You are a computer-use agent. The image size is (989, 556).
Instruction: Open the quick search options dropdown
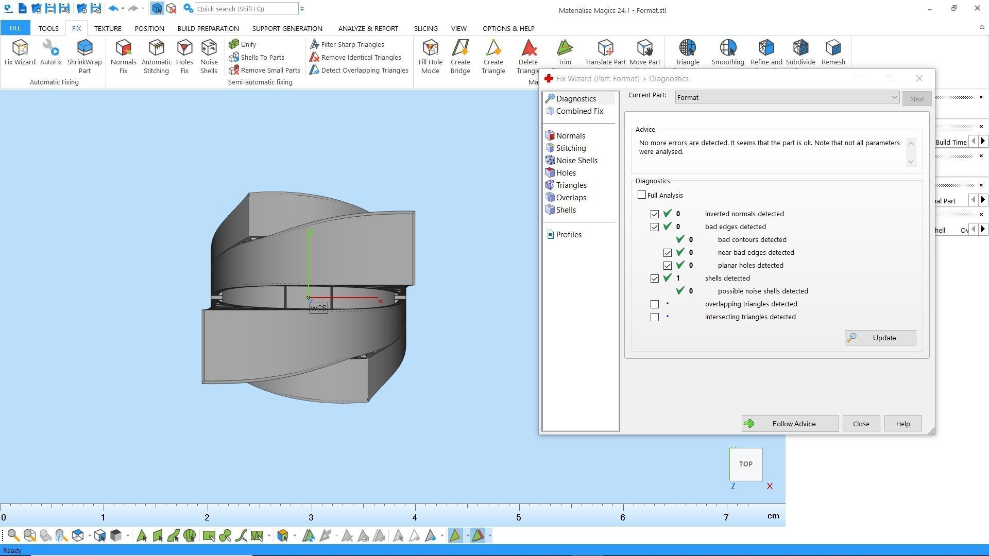(302, 9)
